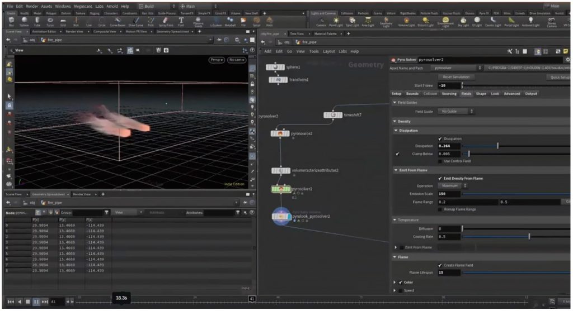
Task: Open parameter gear menu for pyrosolver2
Action: [567, 59]
